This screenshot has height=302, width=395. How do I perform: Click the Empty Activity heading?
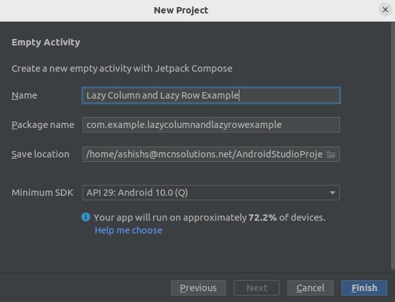click(x=45, y=43)
